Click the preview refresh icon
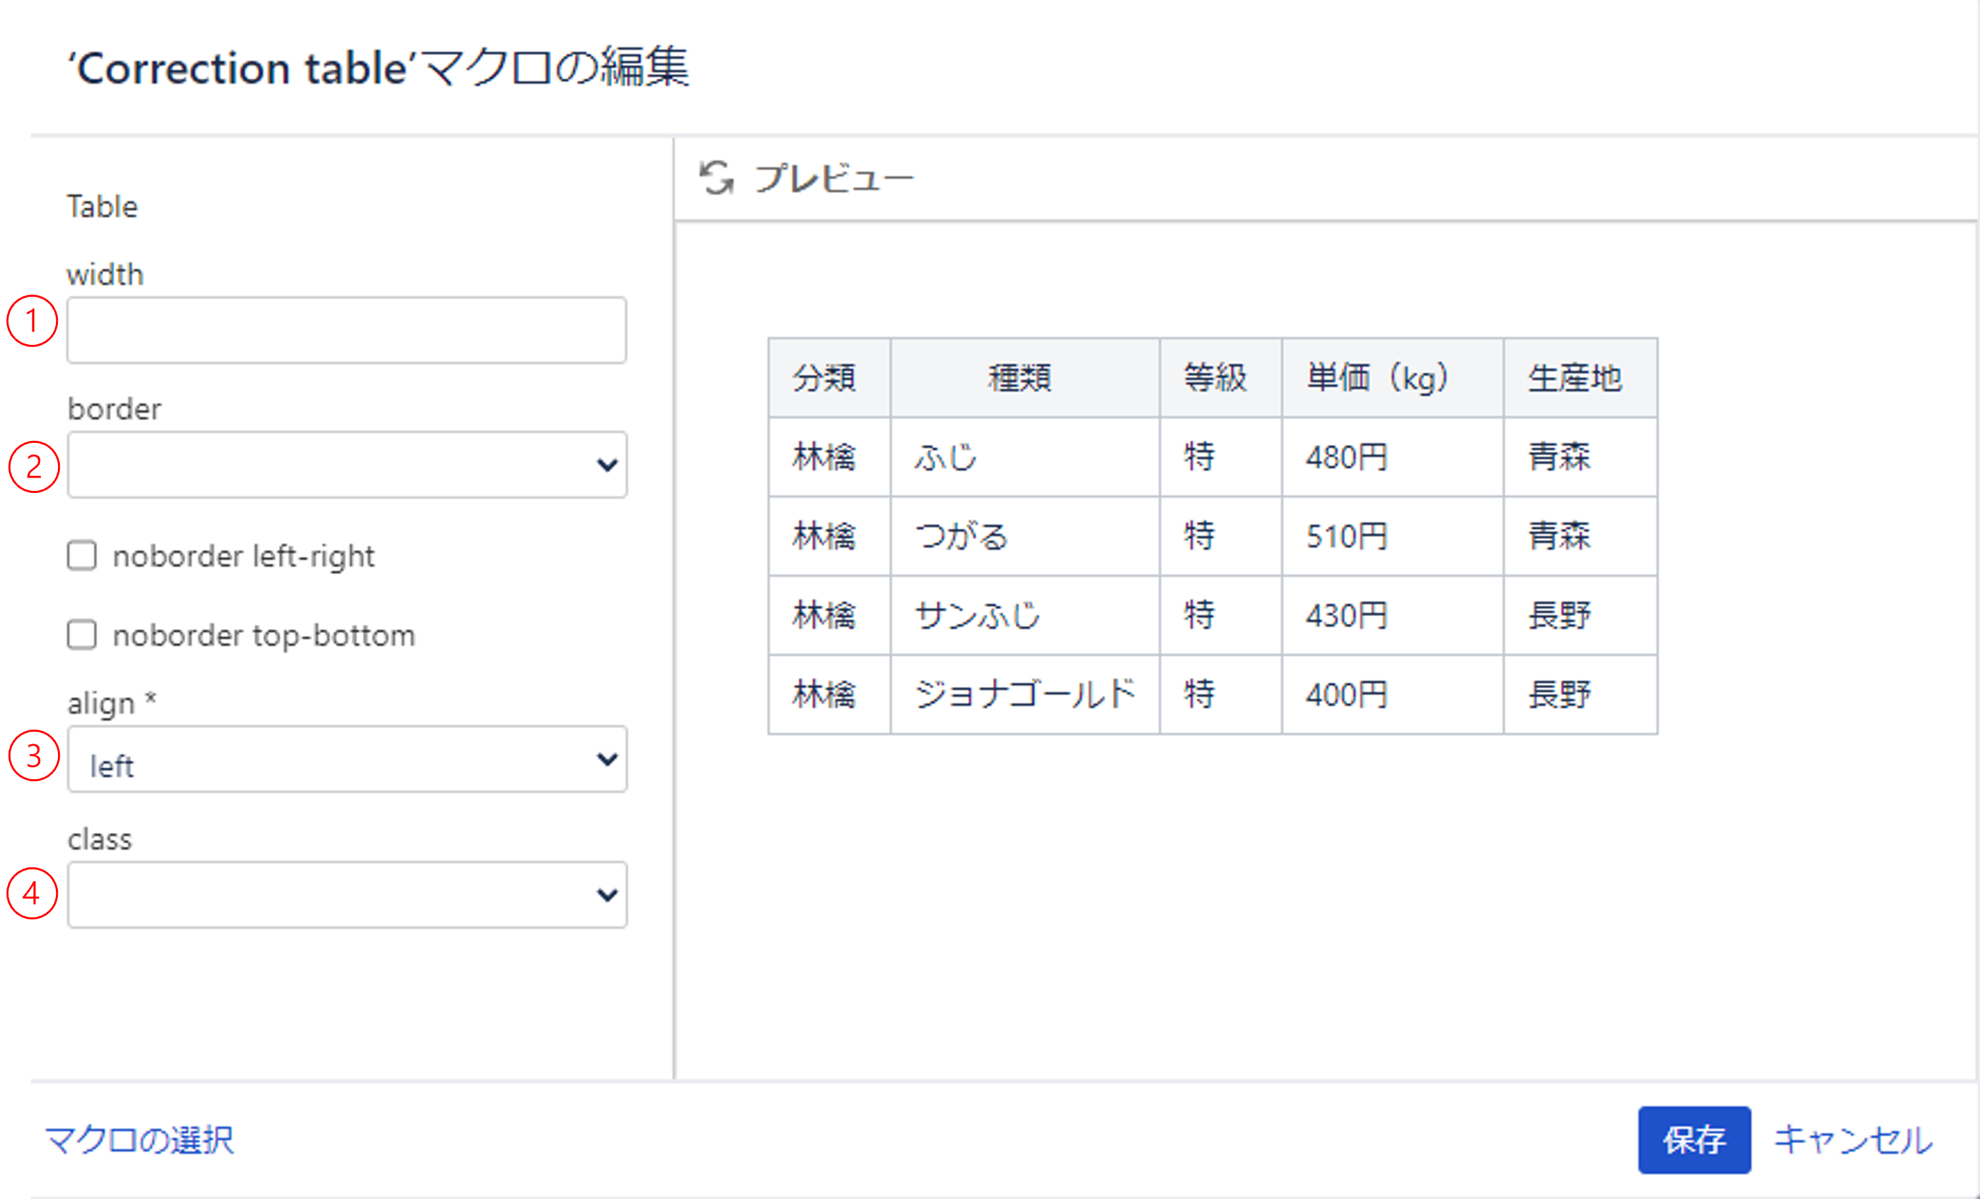Image resolution: width=1980 pixels, height=1199 pixels. point(716,178)
